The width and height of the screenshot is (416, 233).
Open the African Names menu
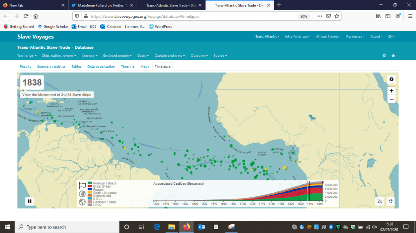329,36
